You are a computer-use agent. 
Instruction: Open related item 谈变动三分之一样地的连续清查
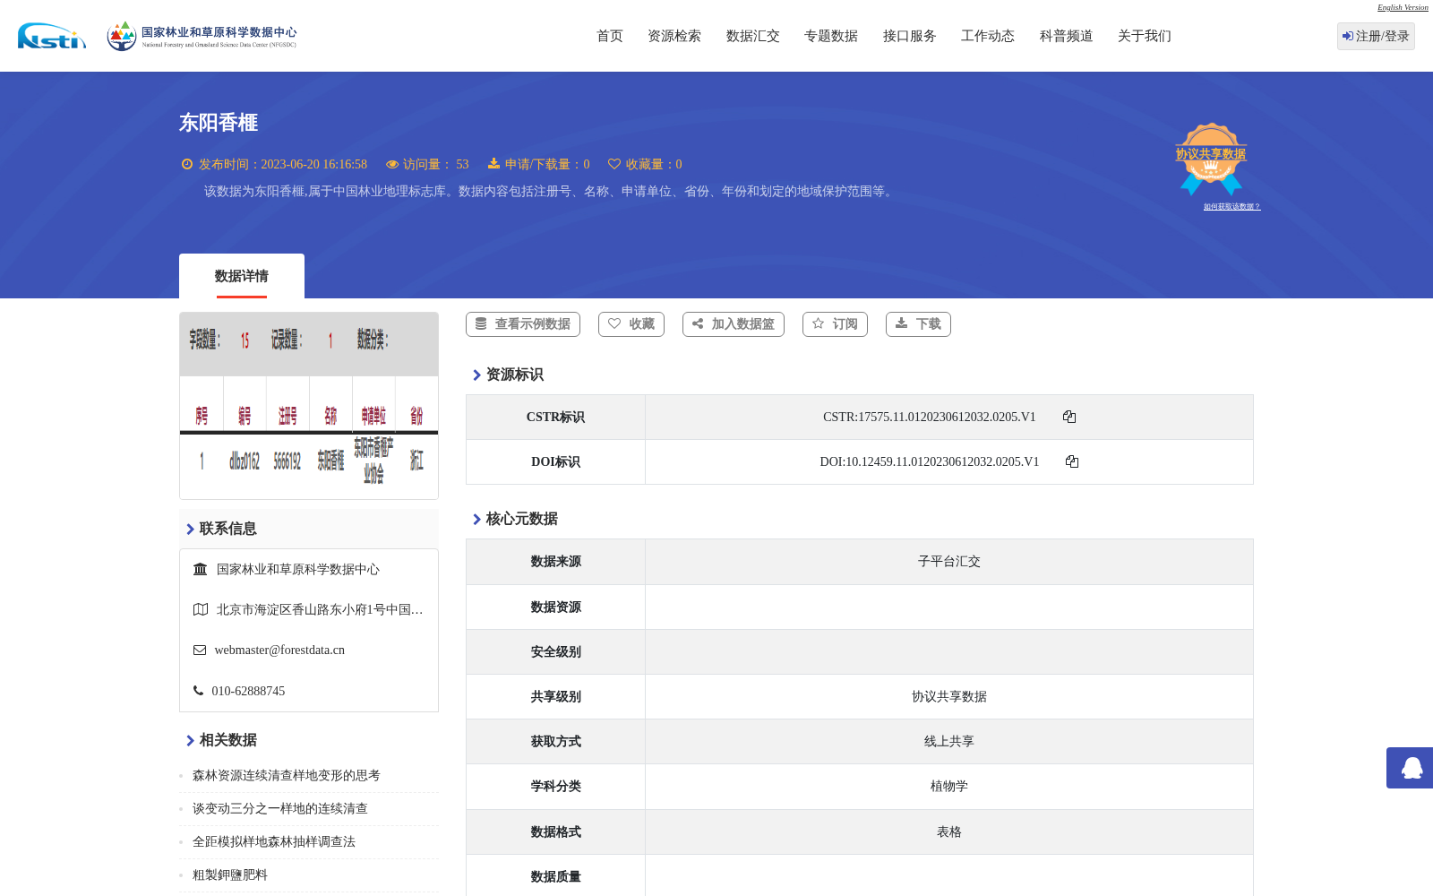coord(280,809)
